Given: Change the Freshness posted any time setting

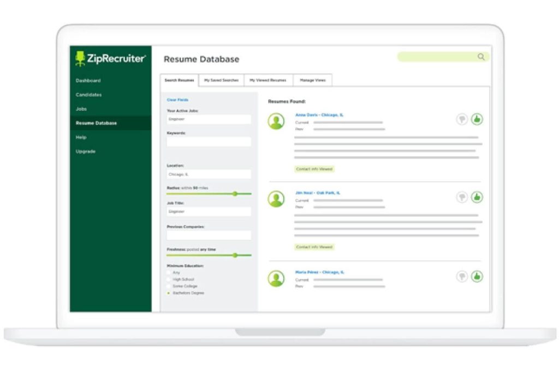Looking at the screenshot, I should pyautogui.click(x=235, y=255).
